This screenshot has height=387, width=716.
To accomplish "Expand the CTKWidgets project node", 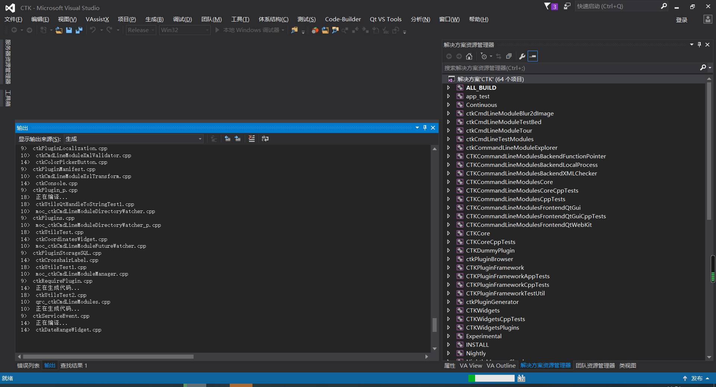I will (x=449, y=311).
